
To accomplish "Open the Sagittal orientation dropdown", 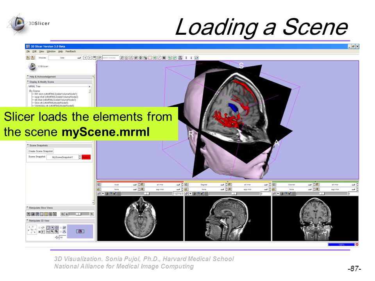I will click(207, 185).
